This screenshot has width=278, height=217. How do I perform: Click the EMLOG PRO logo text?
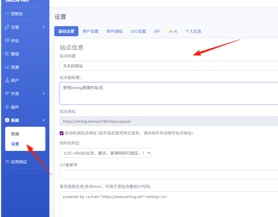click(17, 1)
